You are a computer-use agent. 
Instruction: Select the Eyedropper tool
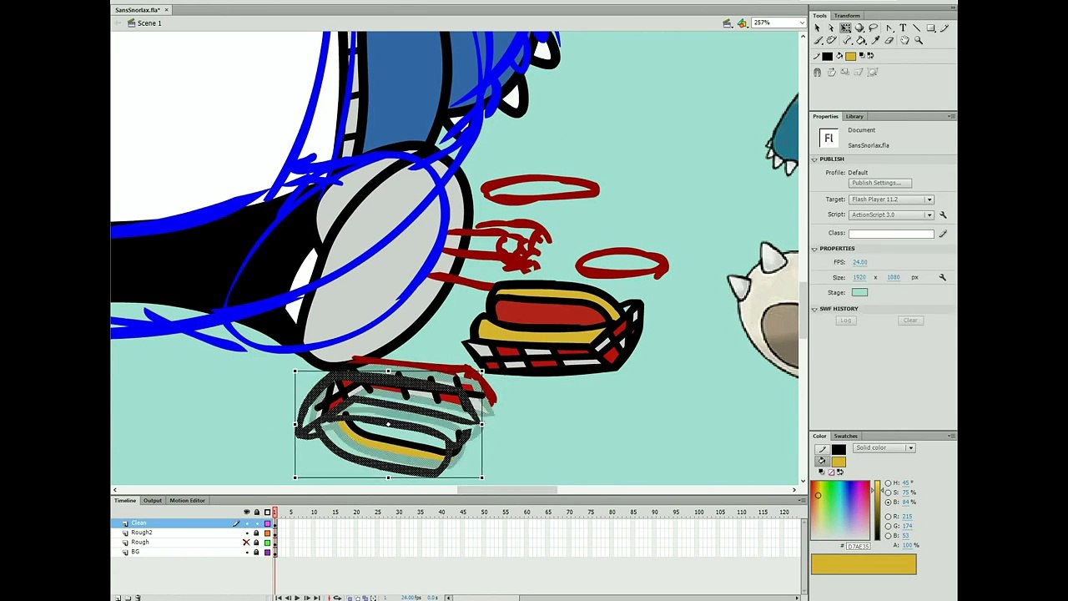(x=875, y=40)
